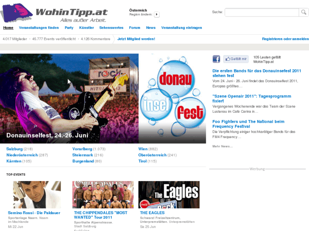The width and height of the screenshot is (309, 231).
Task: Click the '4.126 Kommentare' text
Action: (x=96, y=39)
